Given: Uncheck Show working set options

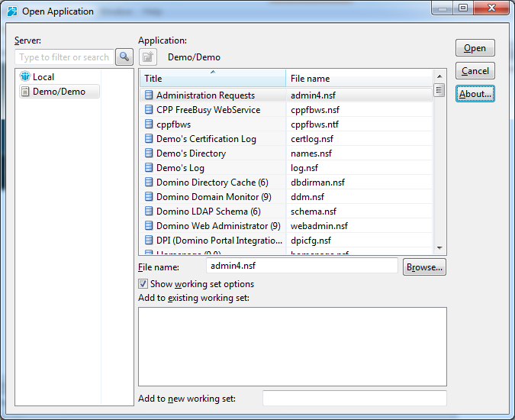Looking at the screenshot, I should [143, 284].
